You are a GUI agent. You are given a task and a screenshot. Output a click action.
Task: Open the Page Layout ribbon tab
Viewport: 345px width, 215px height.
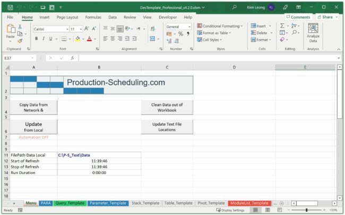click(x=67, y=17)
